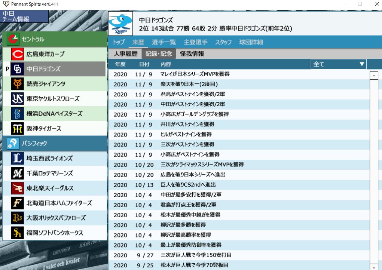Select row 井川がベストナインを獲得
The image size is (382, 270).
[x=239, y=125]
